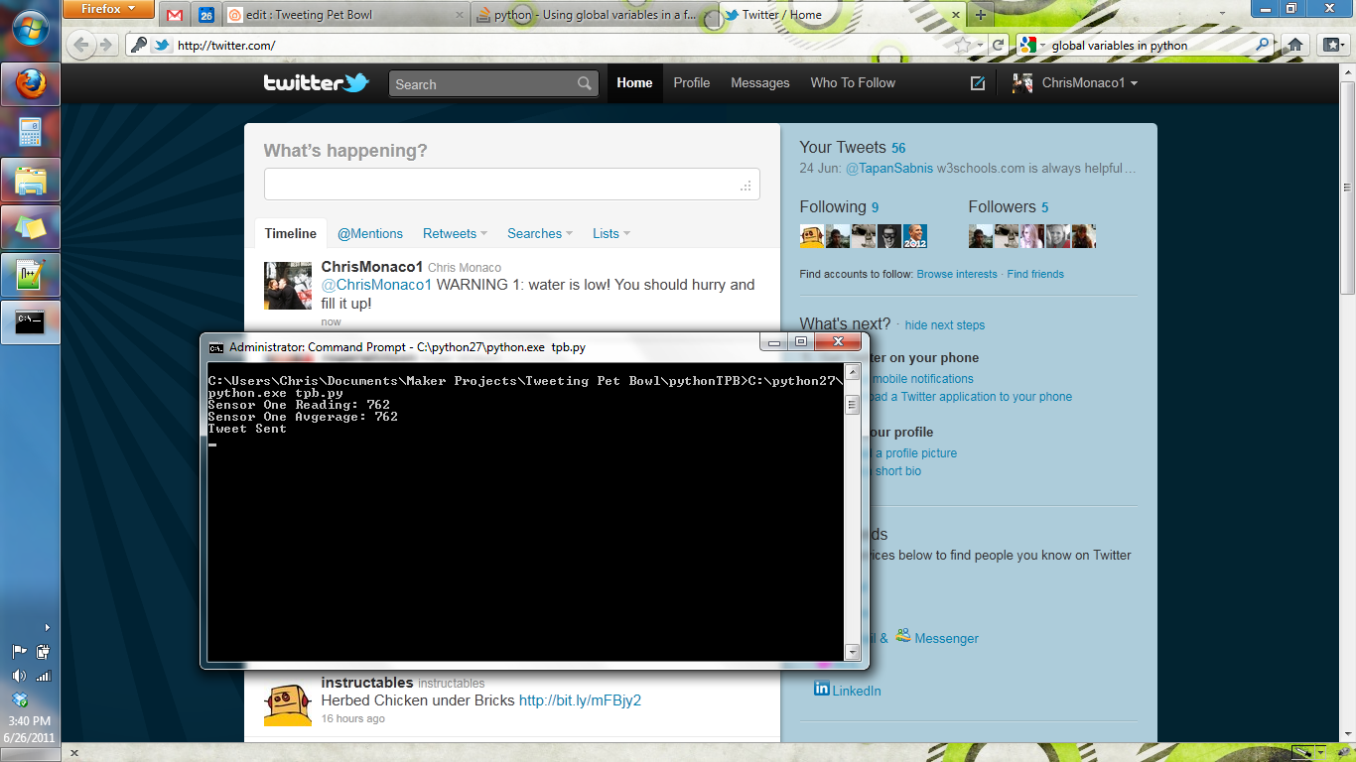Click the Firefox taskbar icon

31,84
